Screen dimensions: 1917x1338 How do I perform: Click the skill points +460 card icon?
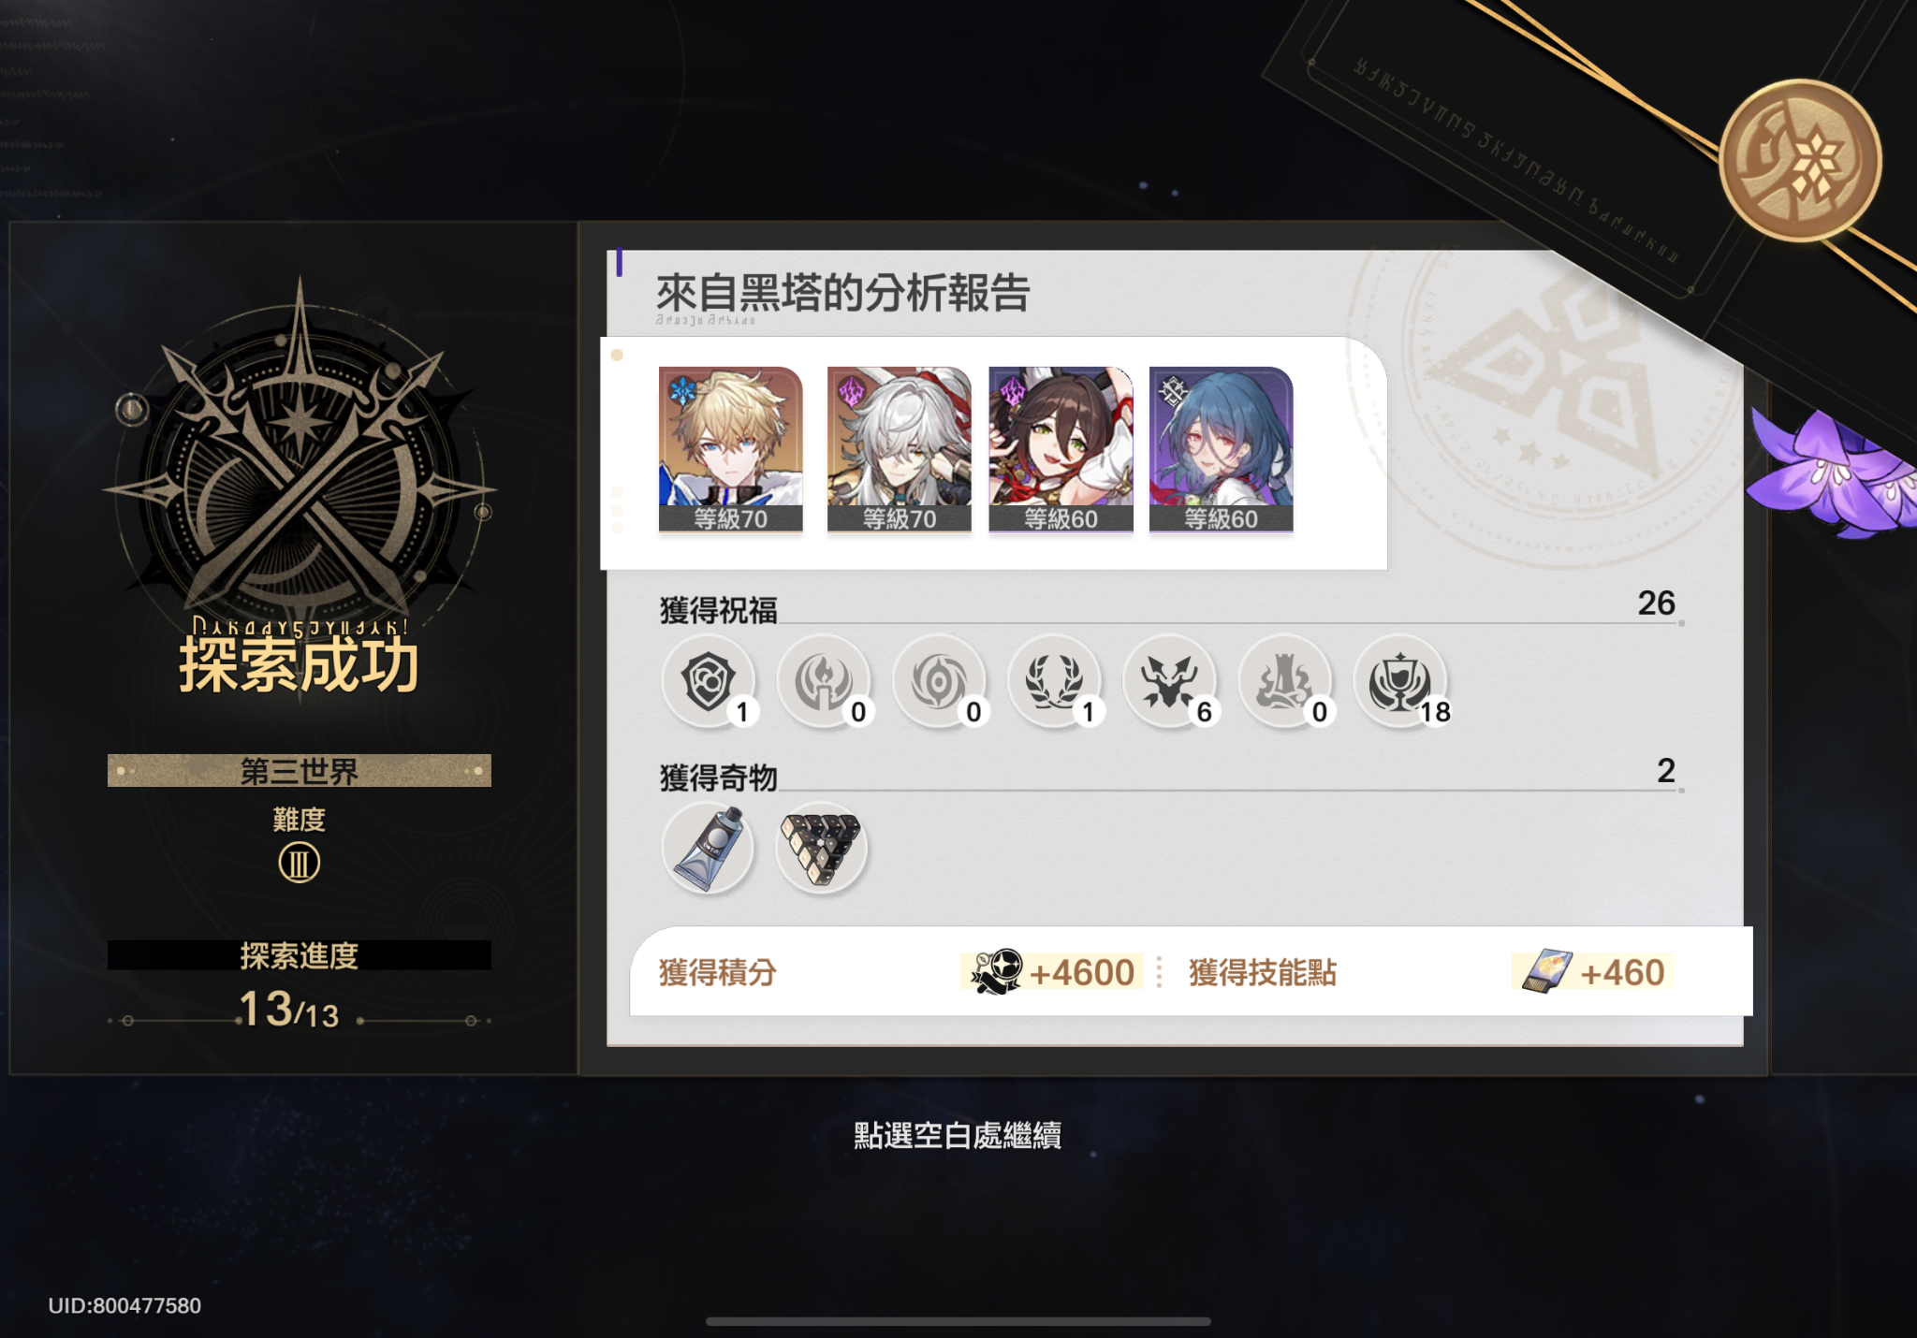(x=1546, y=971)
